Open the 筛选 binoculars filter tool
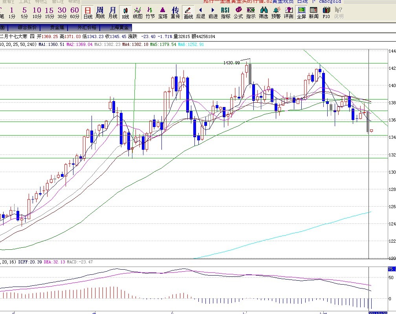Viewport: 396px width, 314px height. (x=263, y=13)
